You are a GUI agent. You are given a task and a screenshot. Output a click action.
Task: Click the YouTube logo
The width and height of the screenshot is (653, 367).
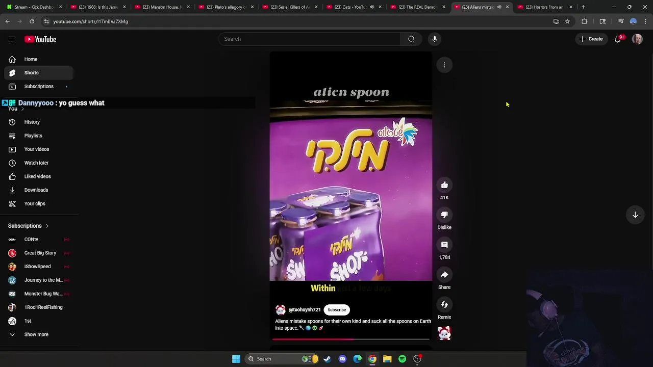[x=40, y=39]
